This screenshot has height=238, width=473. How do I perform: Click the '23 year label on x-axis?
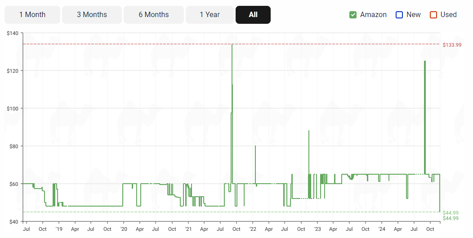point(317,229)
